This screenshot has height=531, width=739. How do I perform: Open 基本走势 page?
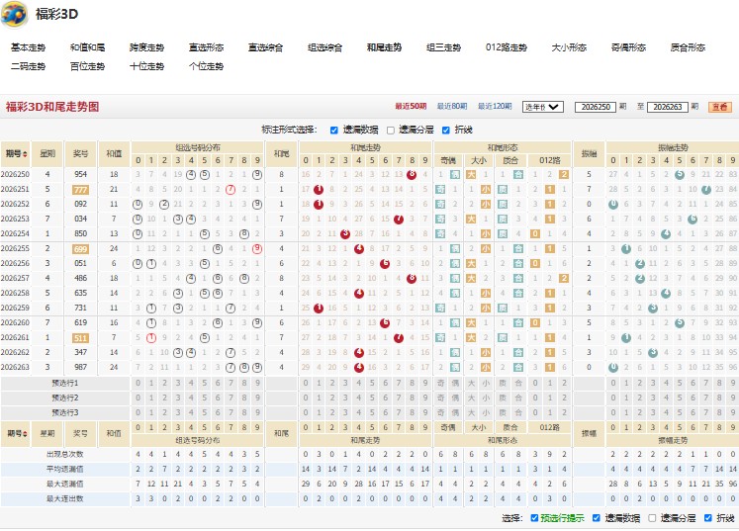29,47
